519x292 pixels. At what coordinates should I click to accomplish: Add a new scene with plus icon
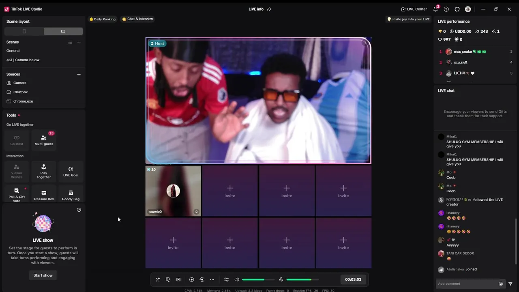point(79,42)
